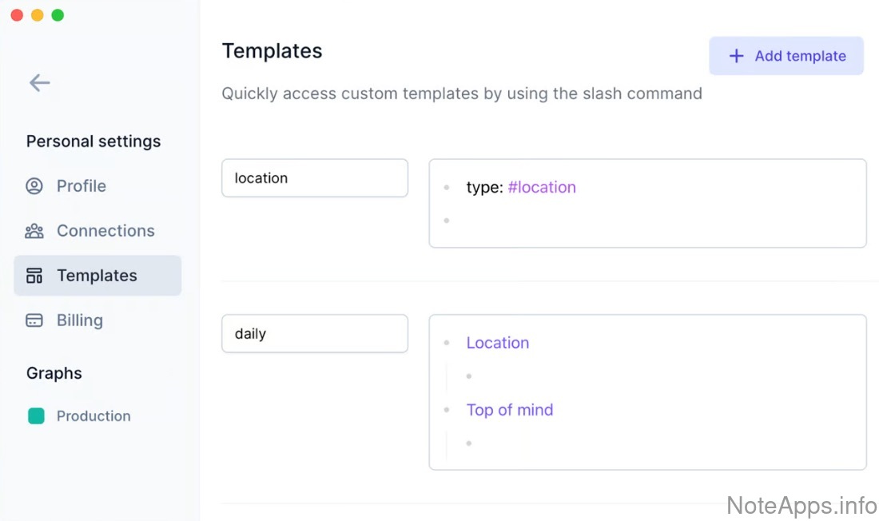Screen dimensions: 879x521
Task: Go back using the left arrow icon
Action: (39, 82)
